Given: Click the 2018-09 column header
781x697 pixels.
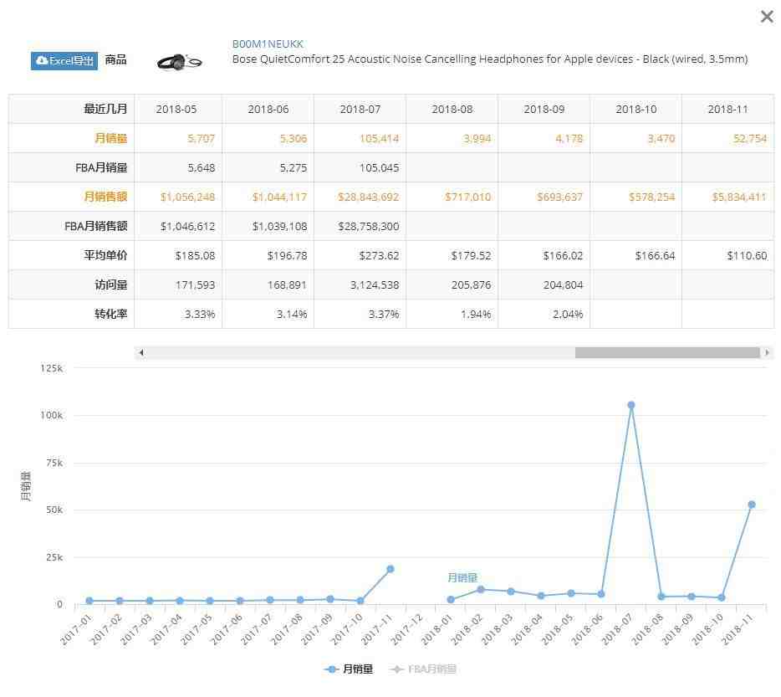Looking at the screenshot, I should (x=544, y=109).
